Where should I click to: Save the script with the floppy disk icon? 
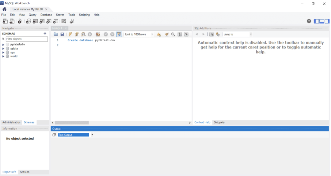point(62,34)
